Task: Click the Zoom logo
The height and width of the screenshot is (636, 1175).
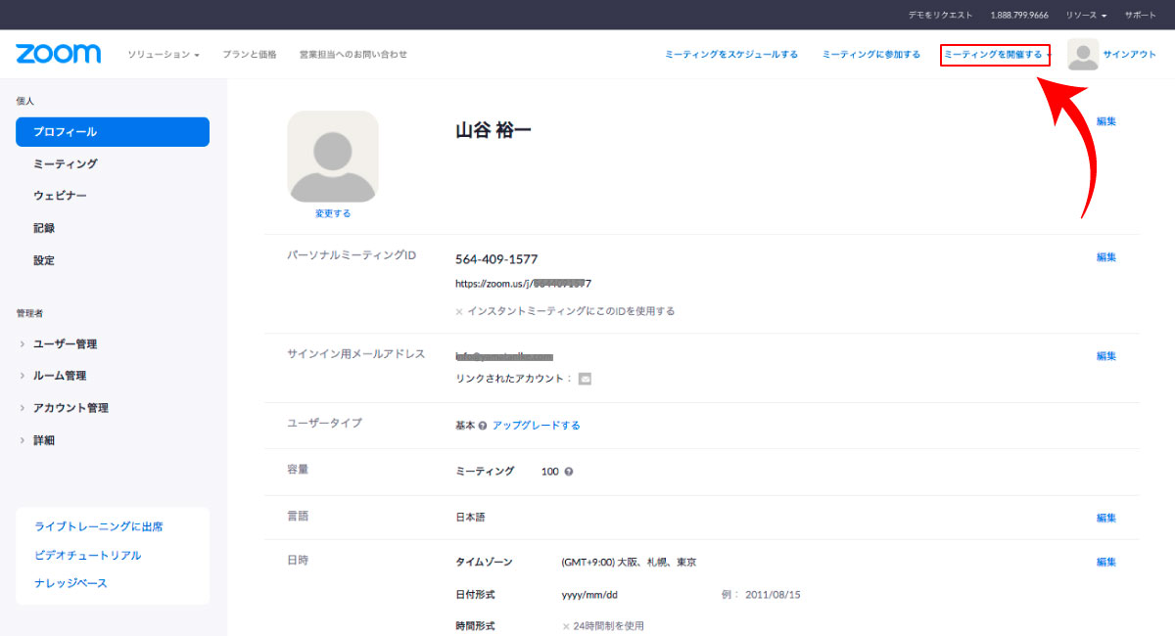Action: tap(59, 54)
